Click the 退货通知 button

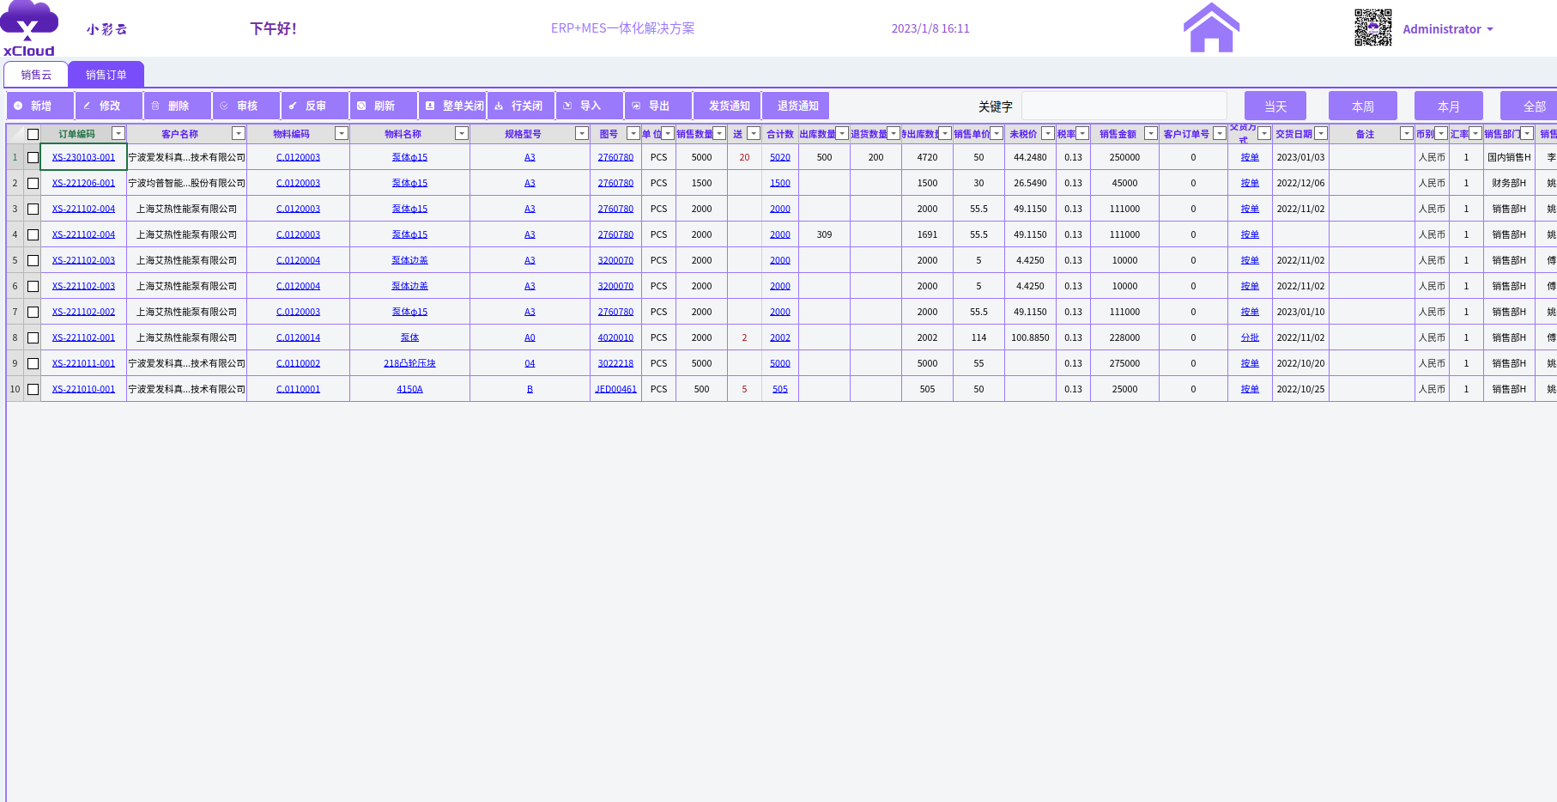[x=796, y=106]
